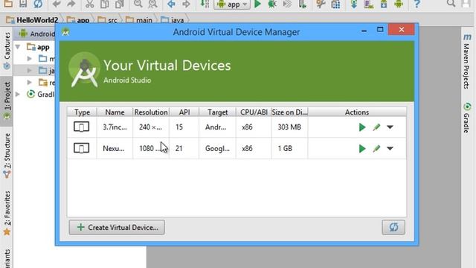Select src in the breadcrumb bar
This screenshot has height=268, width=476.
coord(112,20)
